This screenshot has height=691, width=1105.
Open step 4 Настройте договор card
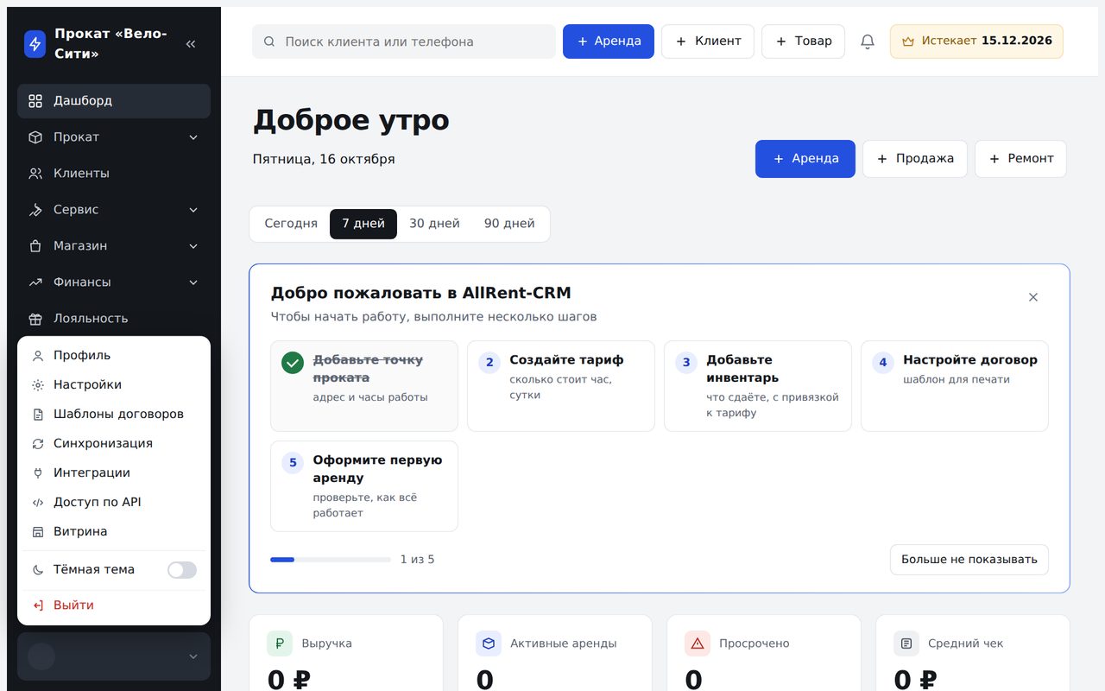[955, 386]
